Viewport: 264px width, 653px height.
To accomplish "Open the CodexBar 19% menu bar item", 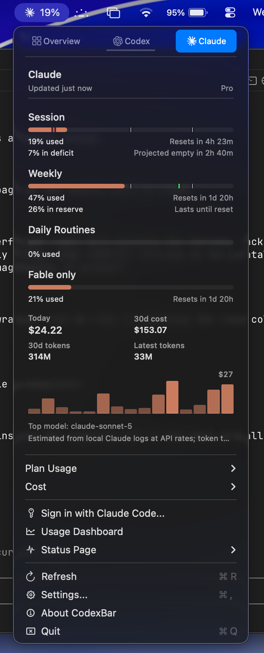I will pos(42,13).
